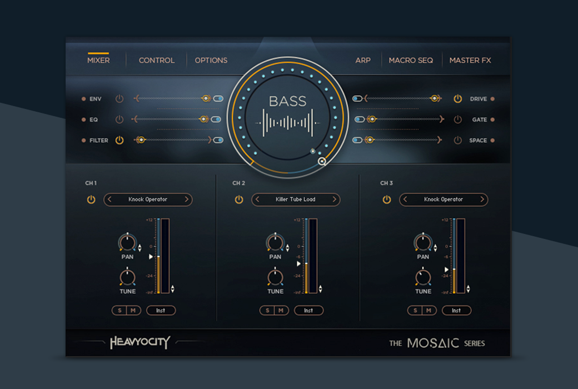Viewport: 578px width, 389px height.
Task: Select next CH 2 sound with right arrow
Action: pyautogui.click(x=335, y=200)
